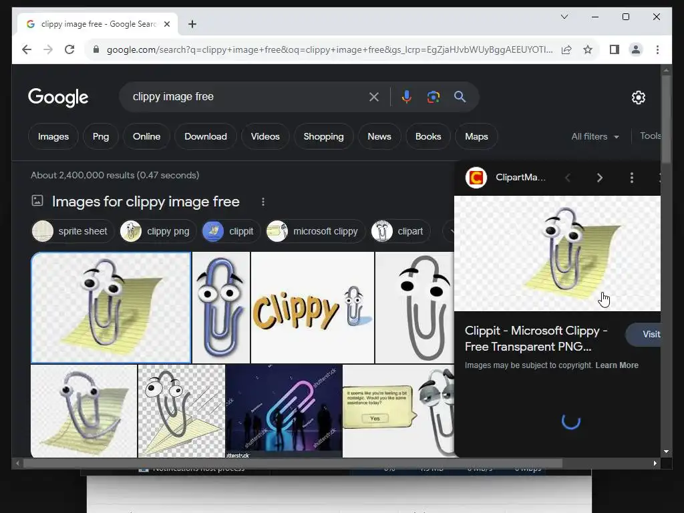Open the Tools option

[x=650, y=136]
